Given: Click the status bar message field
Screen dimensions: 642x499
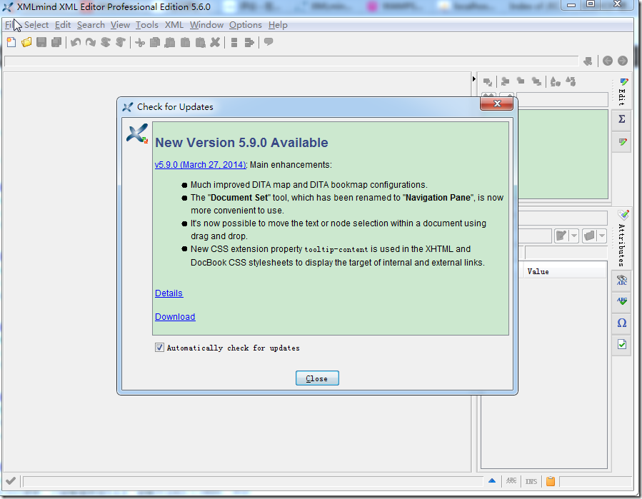Looking at the screenshot, I should point(253,481).
